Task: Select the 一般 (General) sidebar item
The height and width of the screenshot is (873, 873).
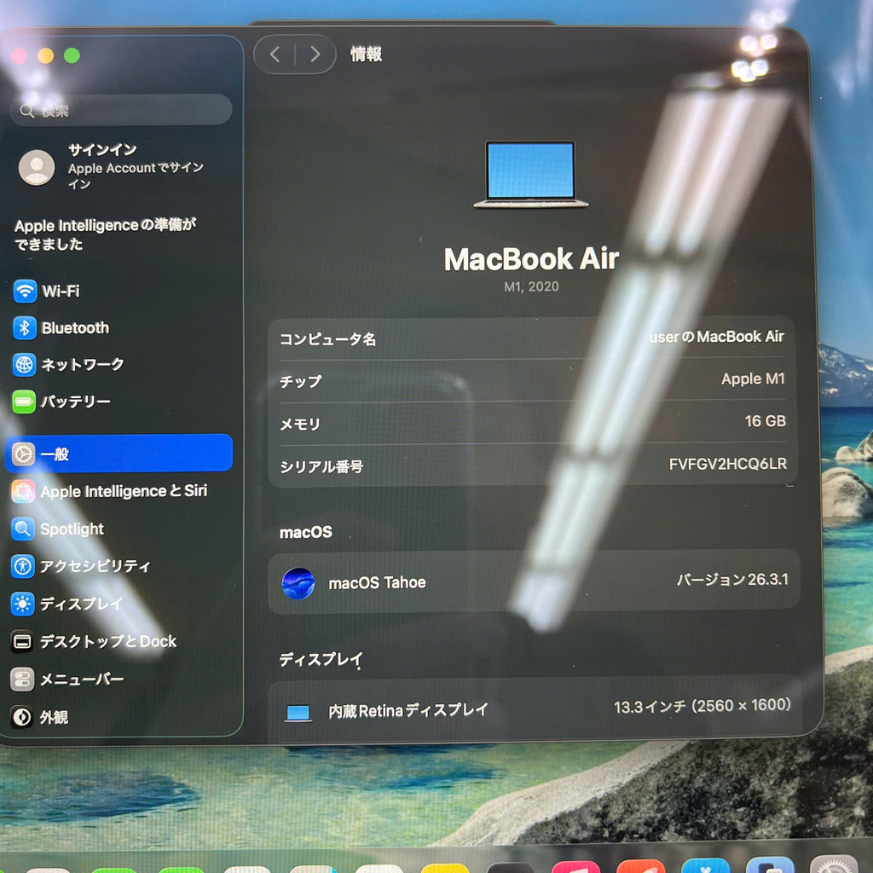Action: click(x=119, y=454)
